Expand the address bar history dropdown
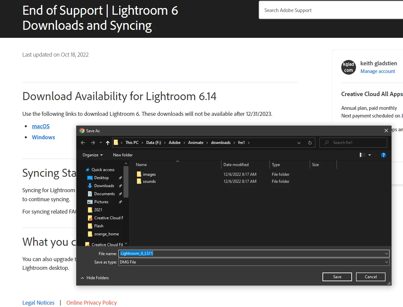This screenshot has height=307, width=403. [x=299, y=143]
